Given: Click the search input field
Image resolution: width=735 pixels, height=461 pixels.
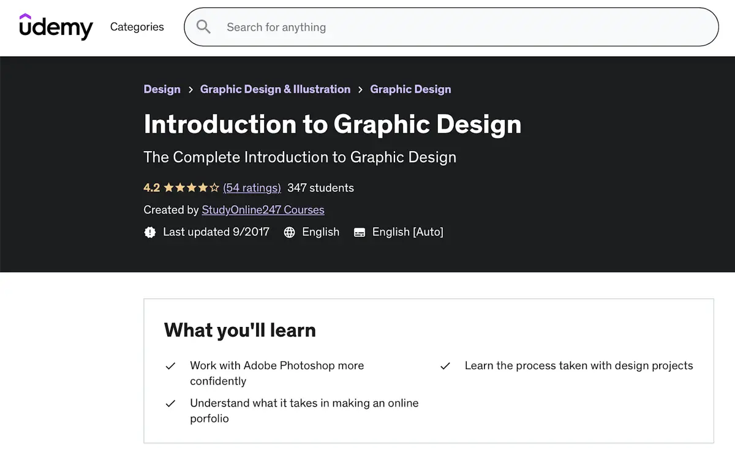Looking at the screenshot, I should 429,27.
